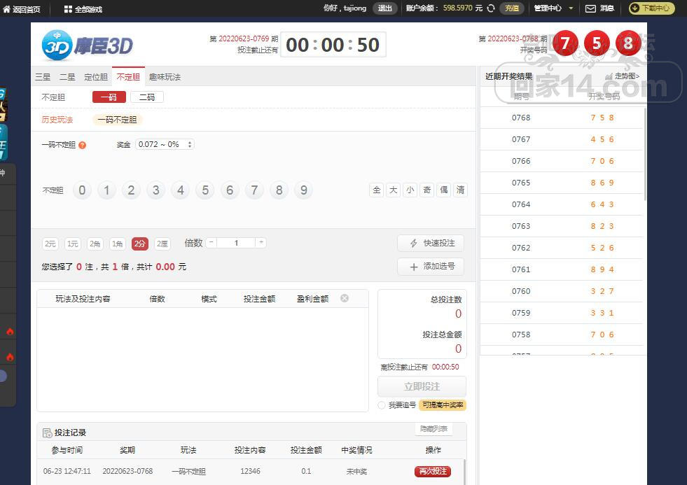Screen dimensions: 687x485
Task: Choose the 一码 play type
Action: pos(109,97)
